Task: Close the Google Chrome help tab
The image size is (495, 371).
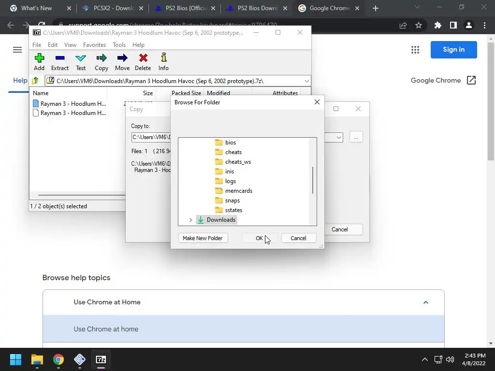Action: (x=357, y=9)
